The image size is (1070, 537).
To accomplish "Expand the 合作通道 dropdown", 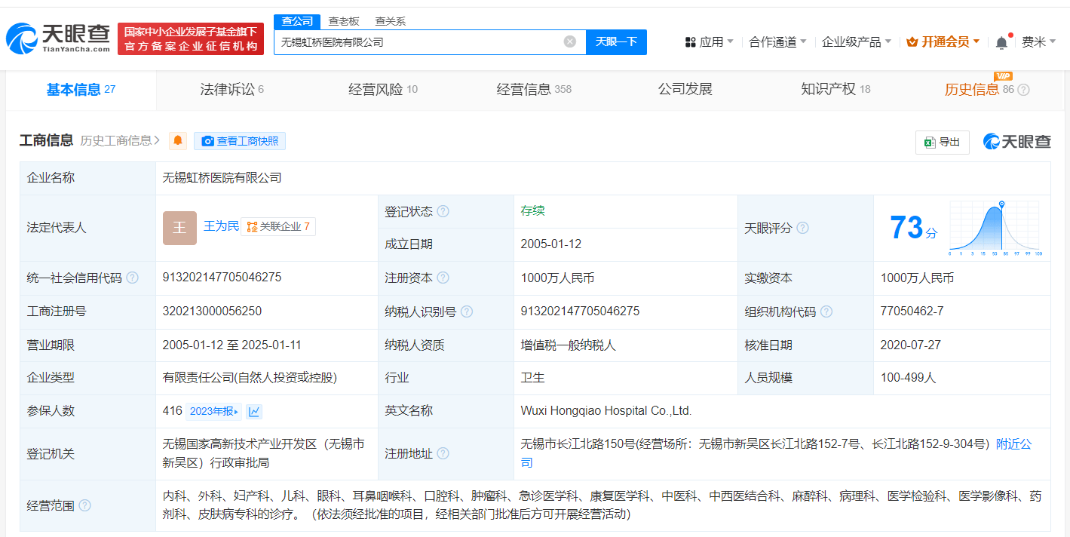I will [x=777, y=42].
